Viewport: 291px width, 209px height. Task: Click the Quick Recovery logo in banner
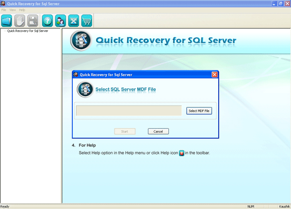tap(81, 40)
